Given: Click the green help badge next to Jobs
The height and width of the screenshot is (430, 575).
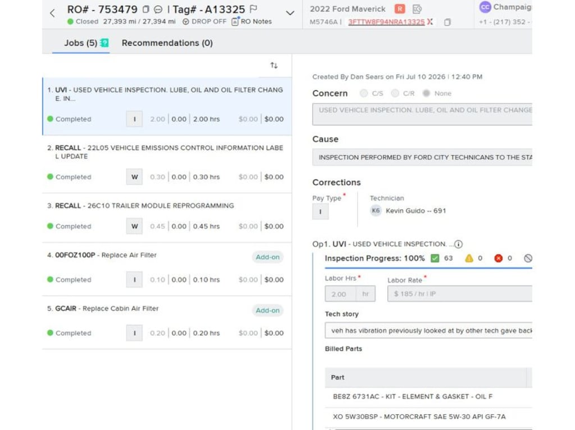Looking at the screenshot, I should click(x=104, y=43).
